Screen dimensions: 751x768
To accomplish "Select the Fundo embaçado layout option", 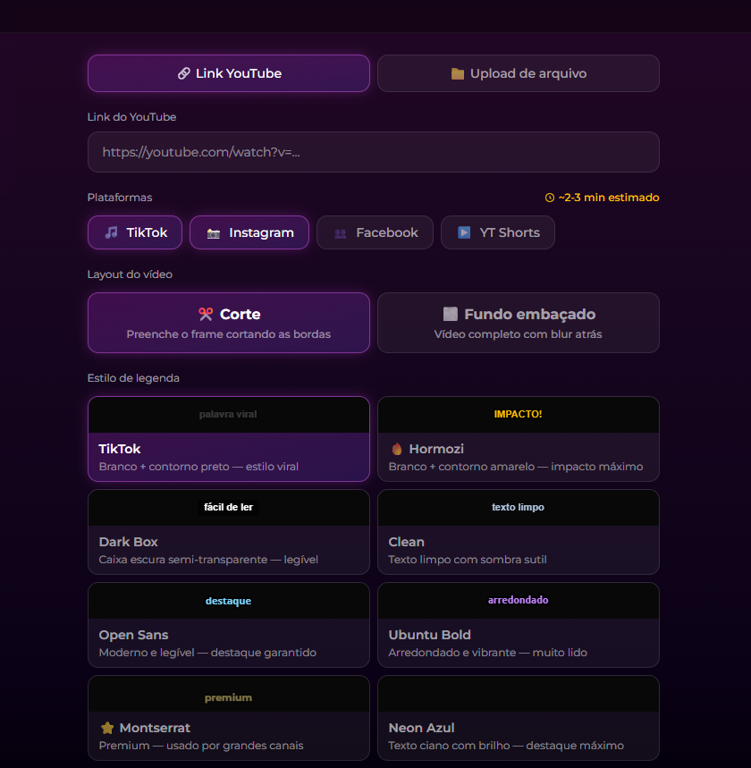I will coord(519,323).
